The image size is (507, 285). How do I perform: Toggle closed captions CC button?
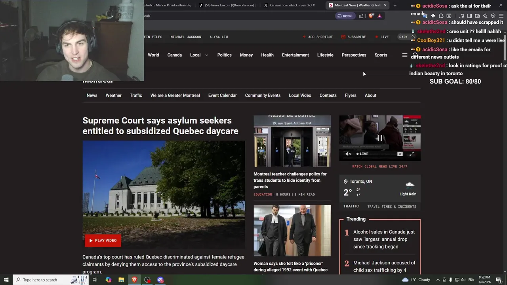tap(400, 154)
